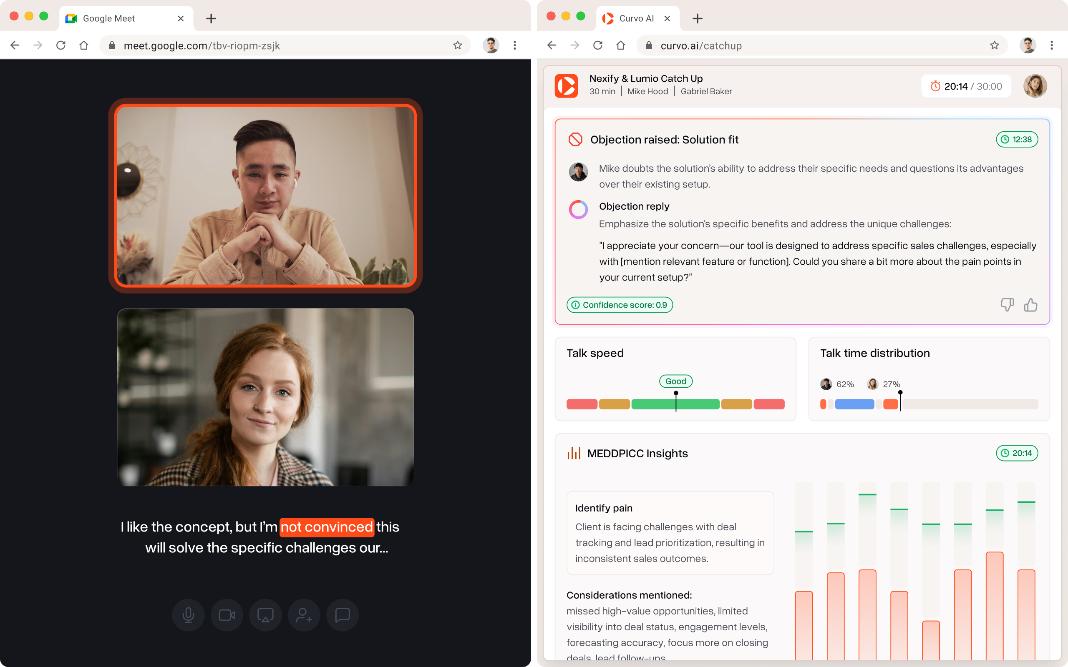This screenshot has width=1068, height=667.
Task: Open Chrome menu in Curvo window
Action: [x=1052, y=45]
